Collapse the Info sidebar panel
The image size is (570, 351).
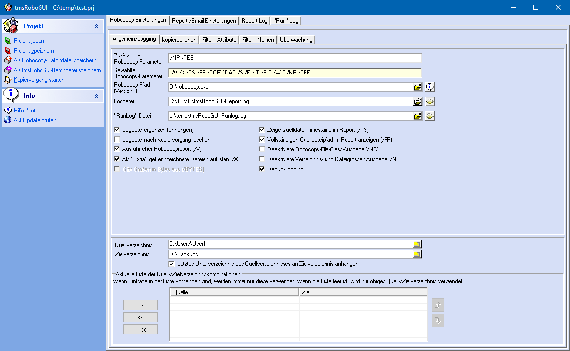pos(96,96)
